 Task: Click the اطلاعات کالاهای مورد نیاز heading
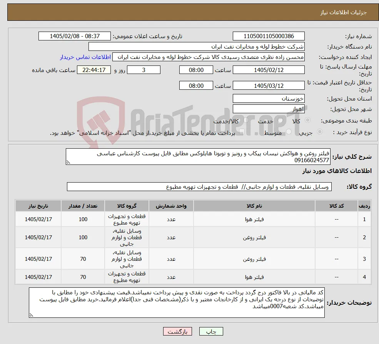337,171
